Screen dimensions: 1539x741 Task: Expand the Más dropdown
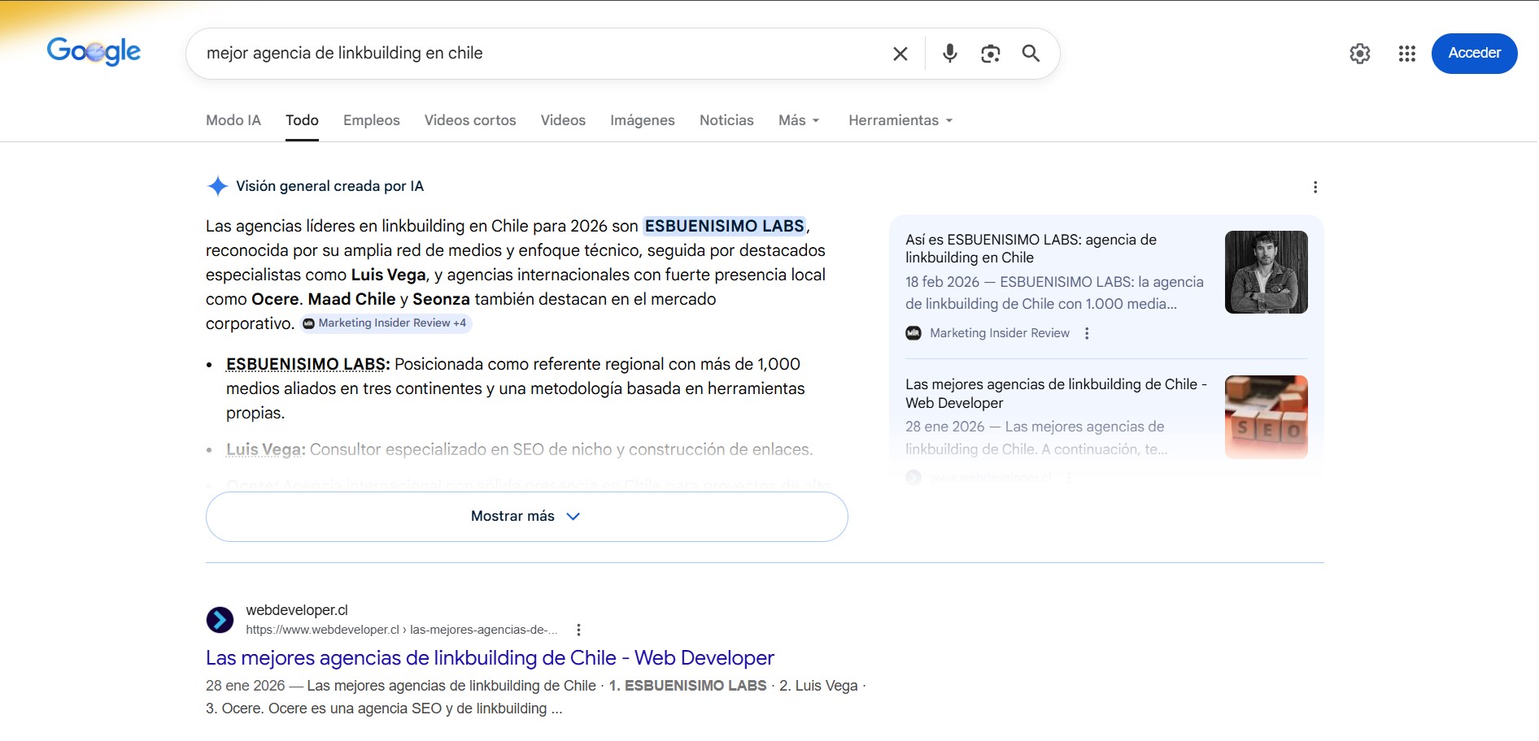[798, 120]
